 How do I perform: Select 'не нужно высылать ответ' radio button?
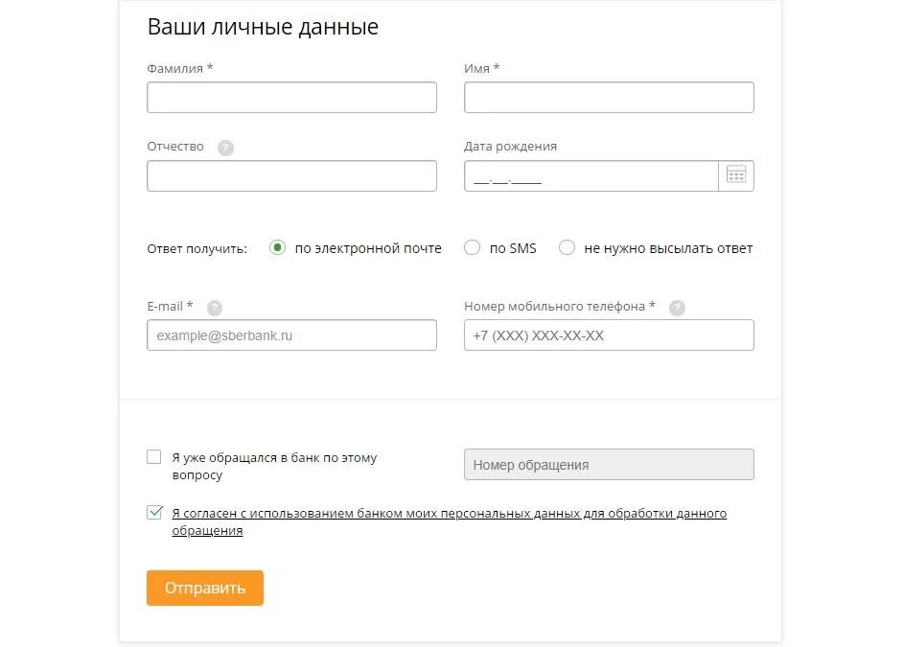pos(567,247)
